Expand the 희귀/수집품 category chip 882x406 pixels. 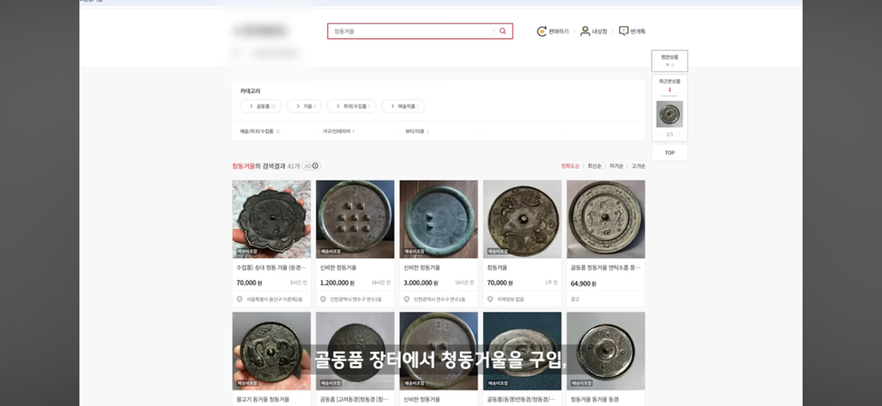coord(351,106)
